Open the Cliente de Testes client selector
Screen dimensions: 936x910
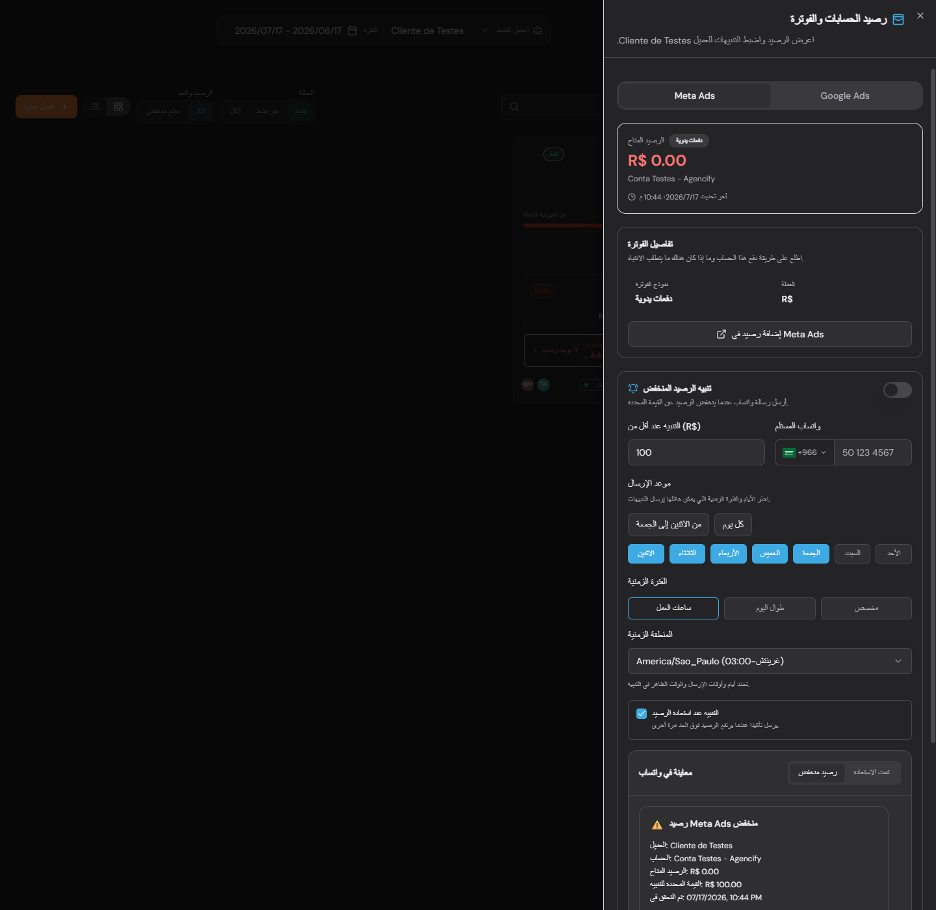pos(439,31)
